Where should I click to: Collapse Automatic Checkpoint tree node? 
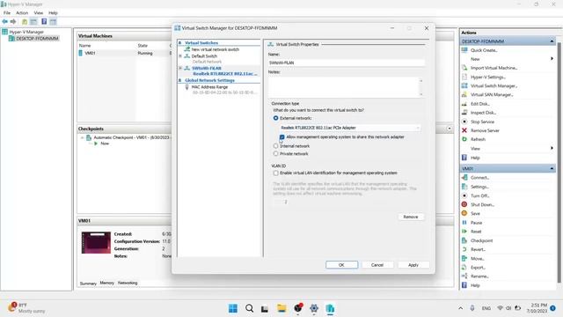[x=82, y=137]
